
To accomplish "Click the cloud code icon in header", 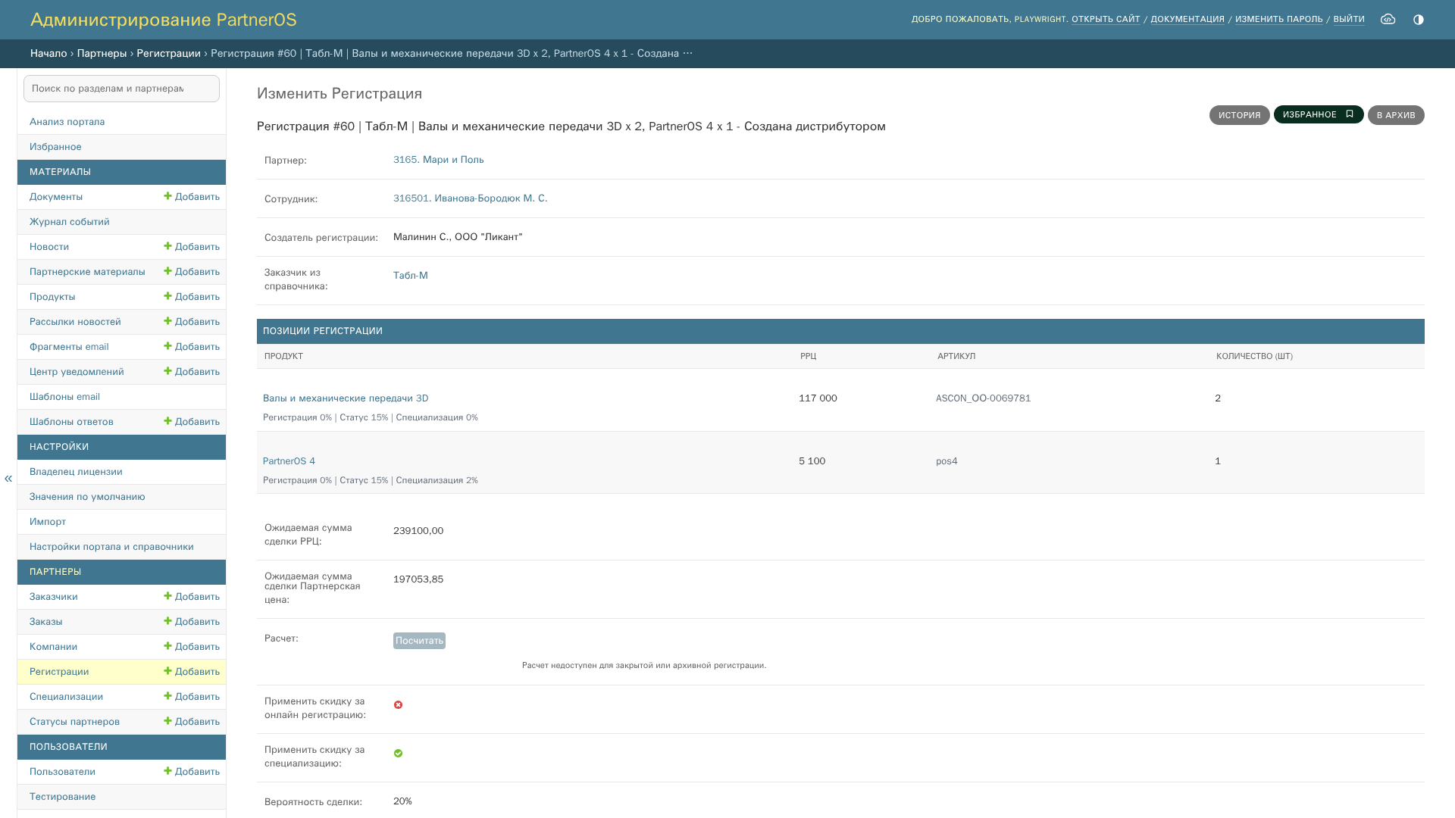I will [x=1388, y=19].
